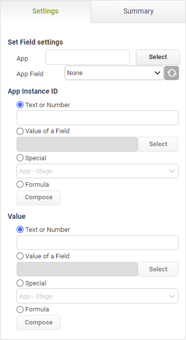
Task: Open App - Stage dropdown under Value section
Action: coord(97,296)
